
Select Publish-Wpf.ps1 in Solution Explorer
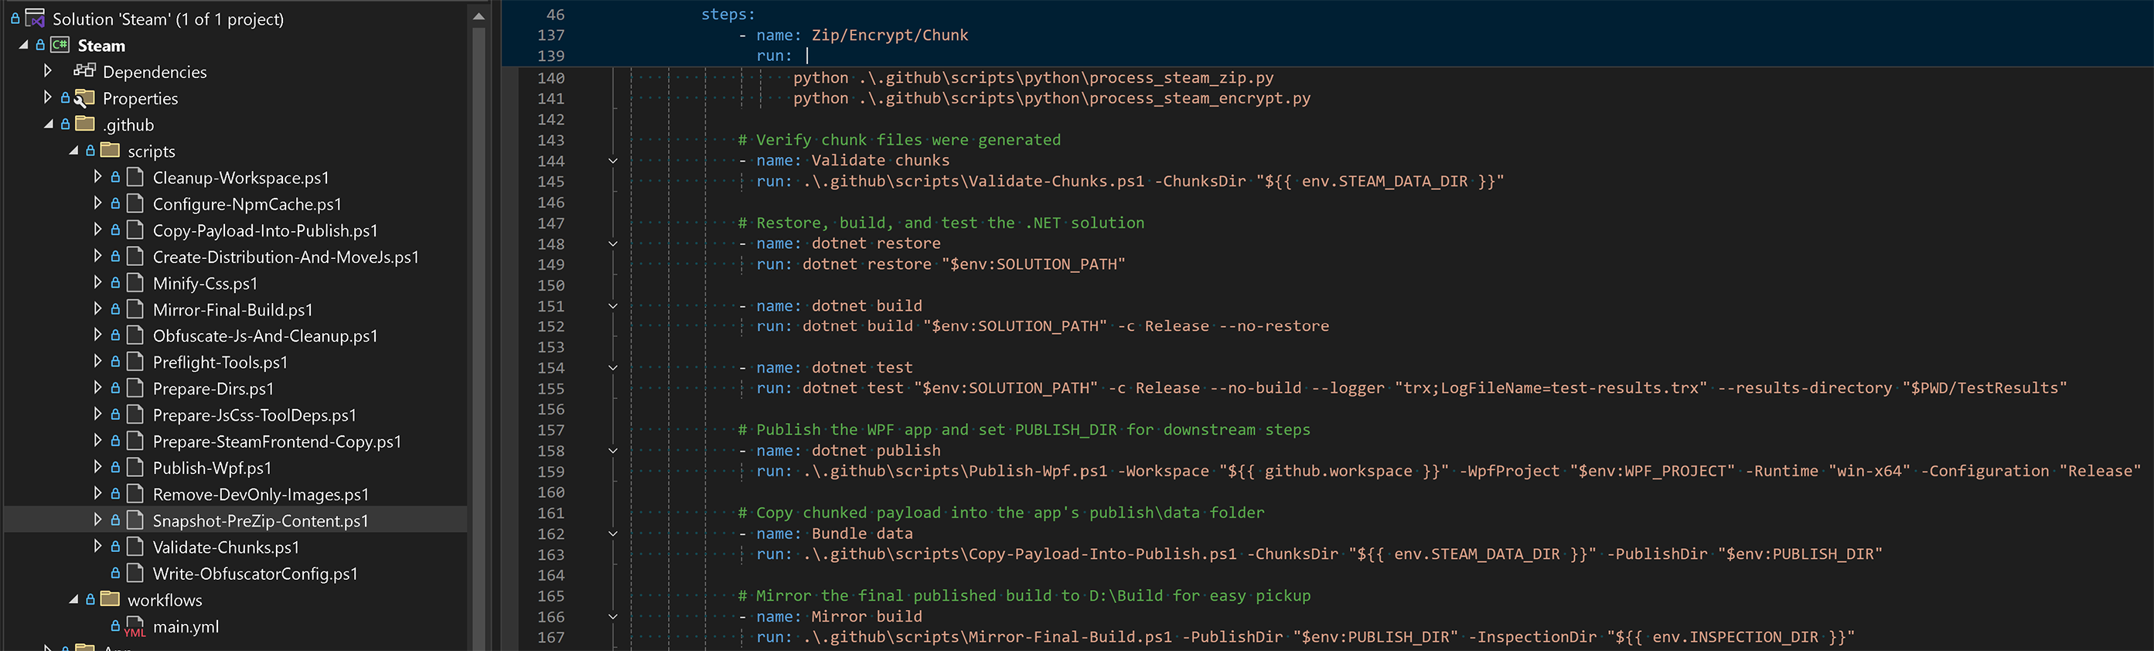212,468
